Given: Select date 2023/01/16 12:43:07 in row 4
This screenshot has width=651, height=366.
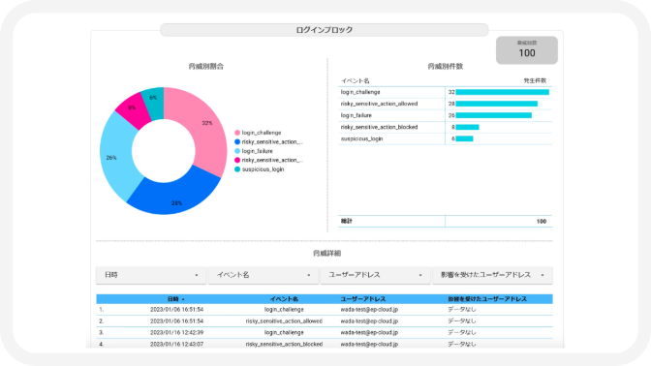Looking at the screenshot, I should (177, 344).
